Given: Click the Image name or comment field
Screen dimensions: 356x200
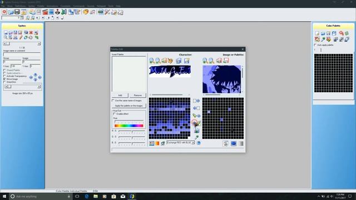Looking at the screenshot, I should 22,54.
